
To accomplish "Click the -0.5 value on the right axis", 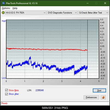I will click(102, 78).
